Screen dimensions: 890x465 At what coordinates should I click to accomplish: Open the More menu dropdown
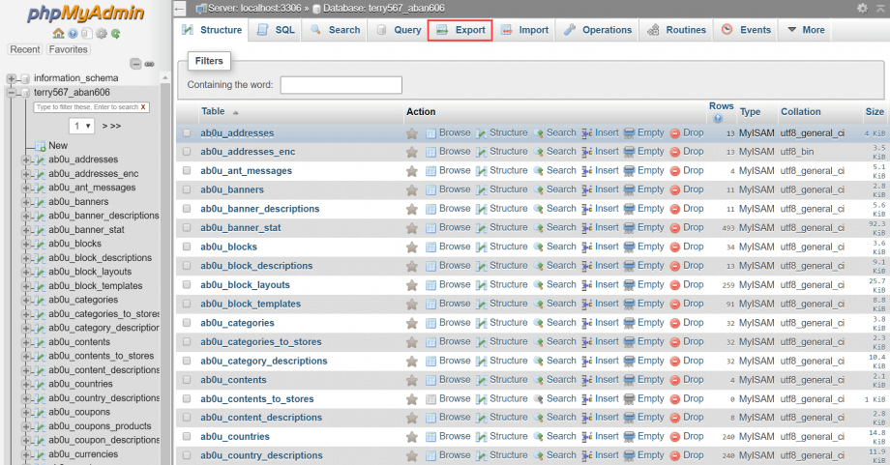[806, 30]
